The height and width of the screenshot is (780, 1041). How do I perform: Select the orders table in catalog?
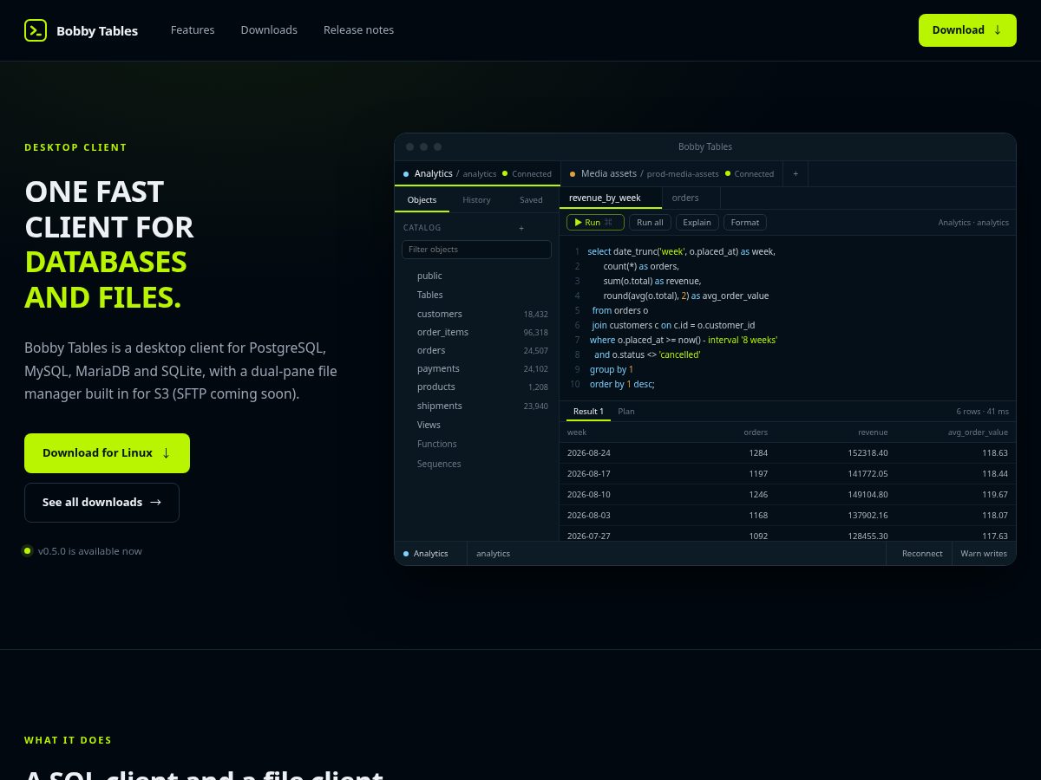pyautogui.click(x=476, y=350)
